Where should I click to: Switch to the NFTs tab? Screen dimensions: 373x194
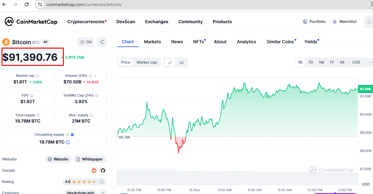pyautogui.click(x=198, y=42)
